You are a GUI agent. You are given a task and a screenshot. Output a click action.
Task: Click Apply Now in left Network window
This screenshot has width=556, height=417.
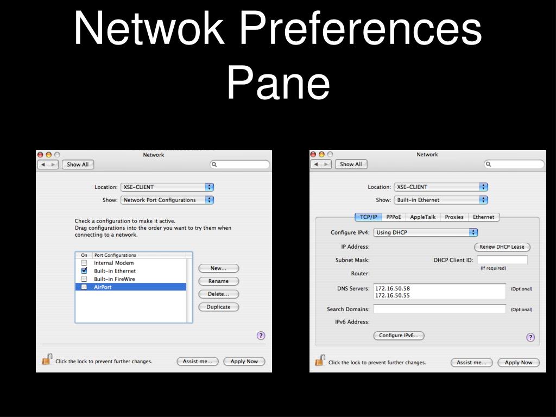[244, 361]
